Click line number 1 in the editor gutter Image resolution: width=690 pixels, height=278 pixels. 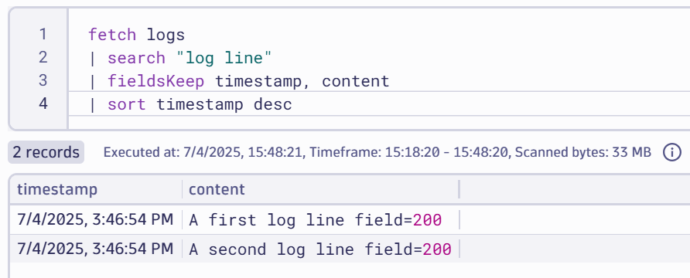click(x=43, y=34)
